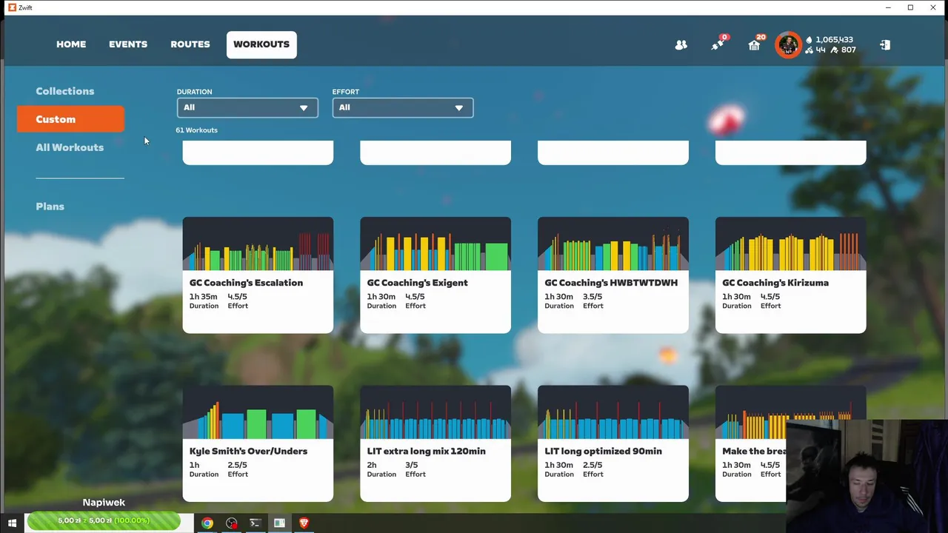
Task: Open the friends/Zwifters icon in header
Action: 681,45
